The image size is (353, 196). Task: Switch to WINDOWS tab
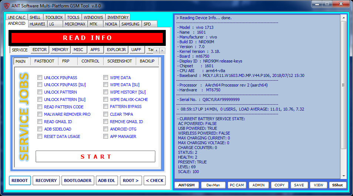[93, 17]
